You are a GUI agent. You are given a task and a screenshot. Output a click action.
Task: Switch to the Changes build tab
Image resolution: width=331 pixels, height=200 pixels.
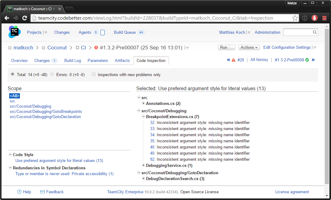46,60
